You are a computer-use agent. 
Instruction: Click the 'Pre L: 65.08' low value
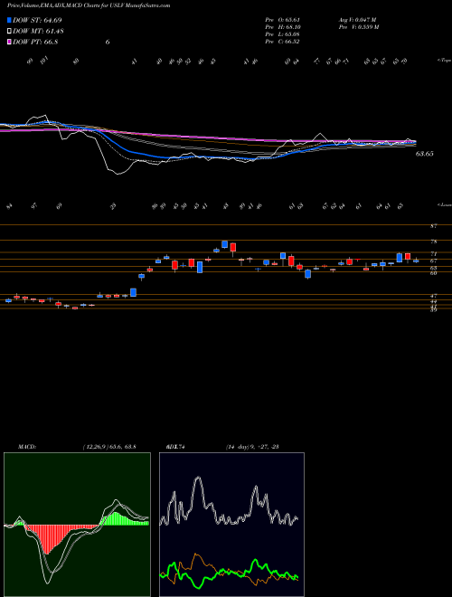pyautogui.click(x=281, y=34)
